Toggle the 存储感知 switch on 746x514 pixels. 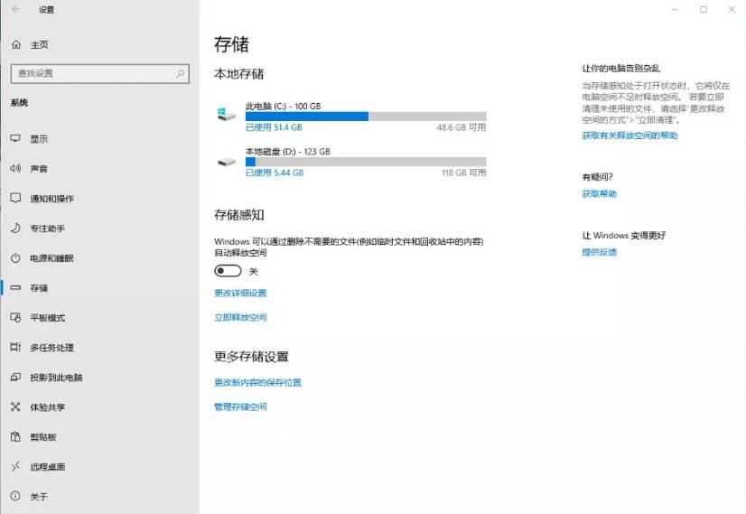[228, 271]
